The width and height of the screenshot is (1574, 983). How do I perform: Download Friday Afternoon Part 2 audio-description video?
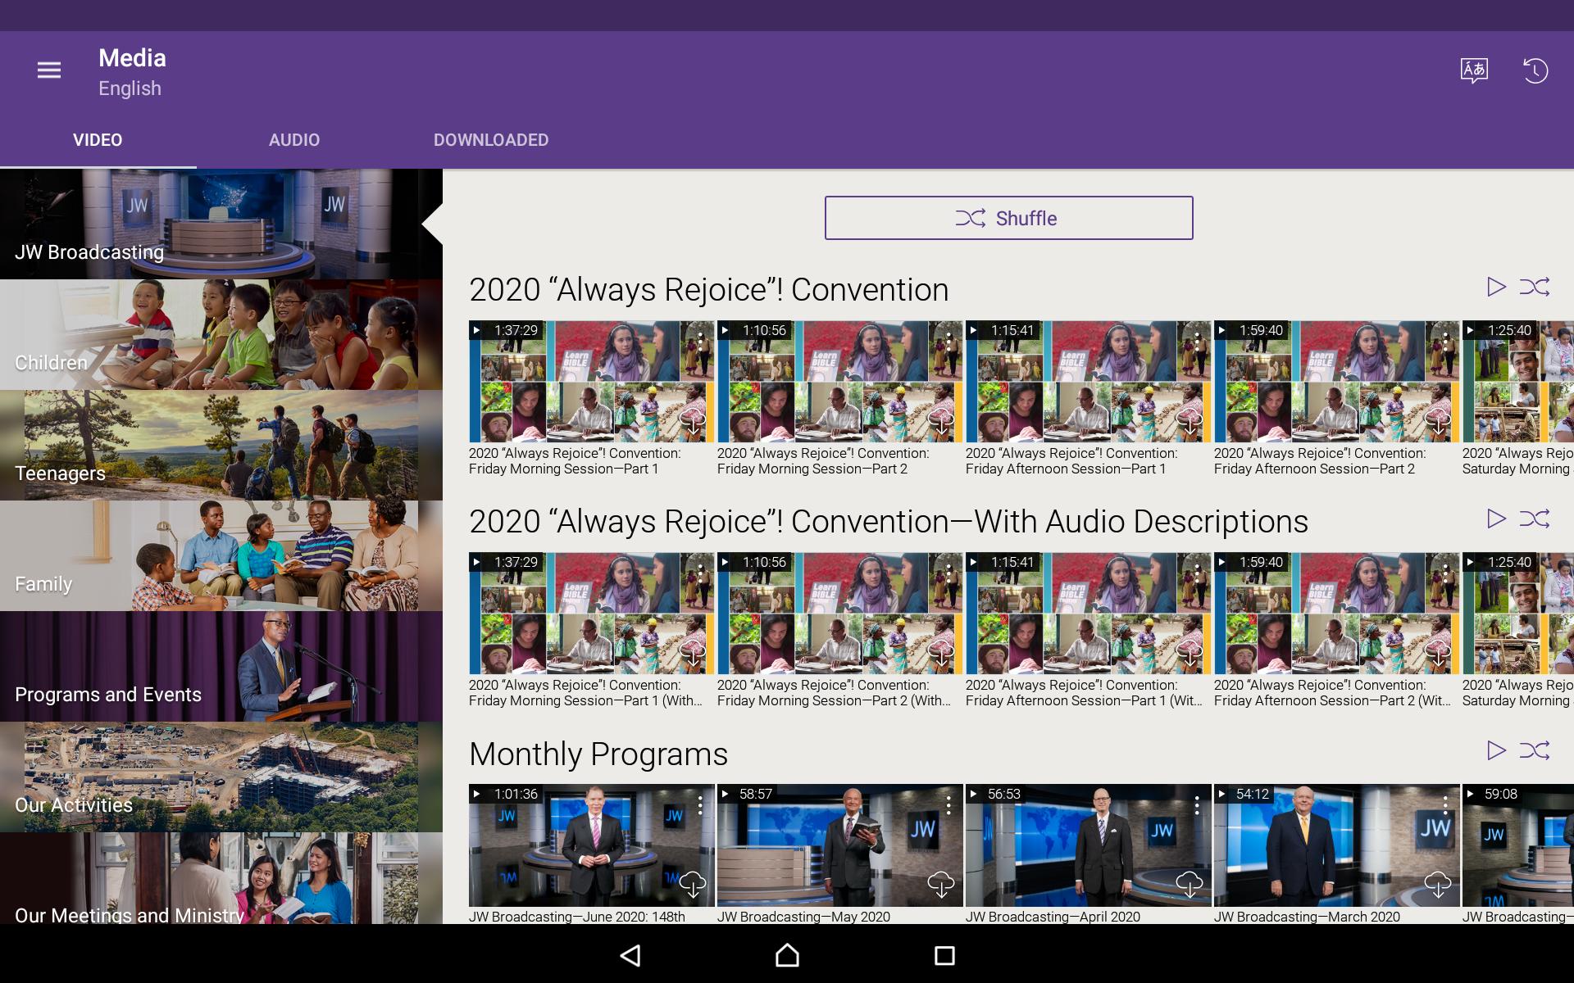click(1438, 654)
